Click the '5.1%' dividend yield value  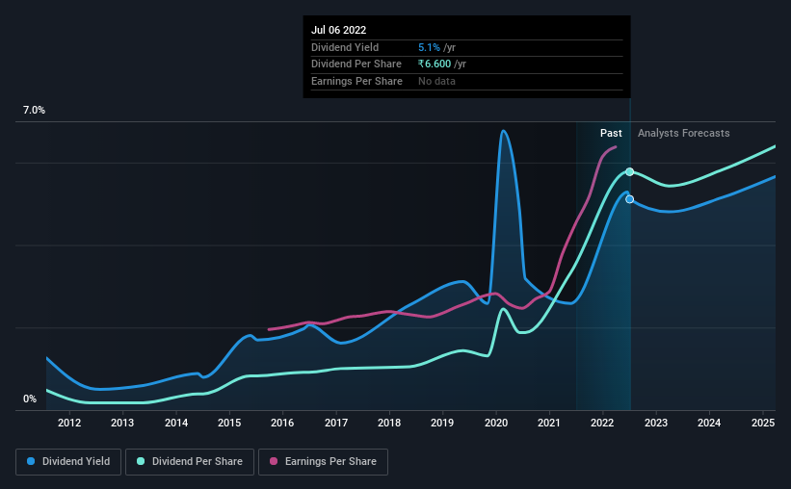430,47
